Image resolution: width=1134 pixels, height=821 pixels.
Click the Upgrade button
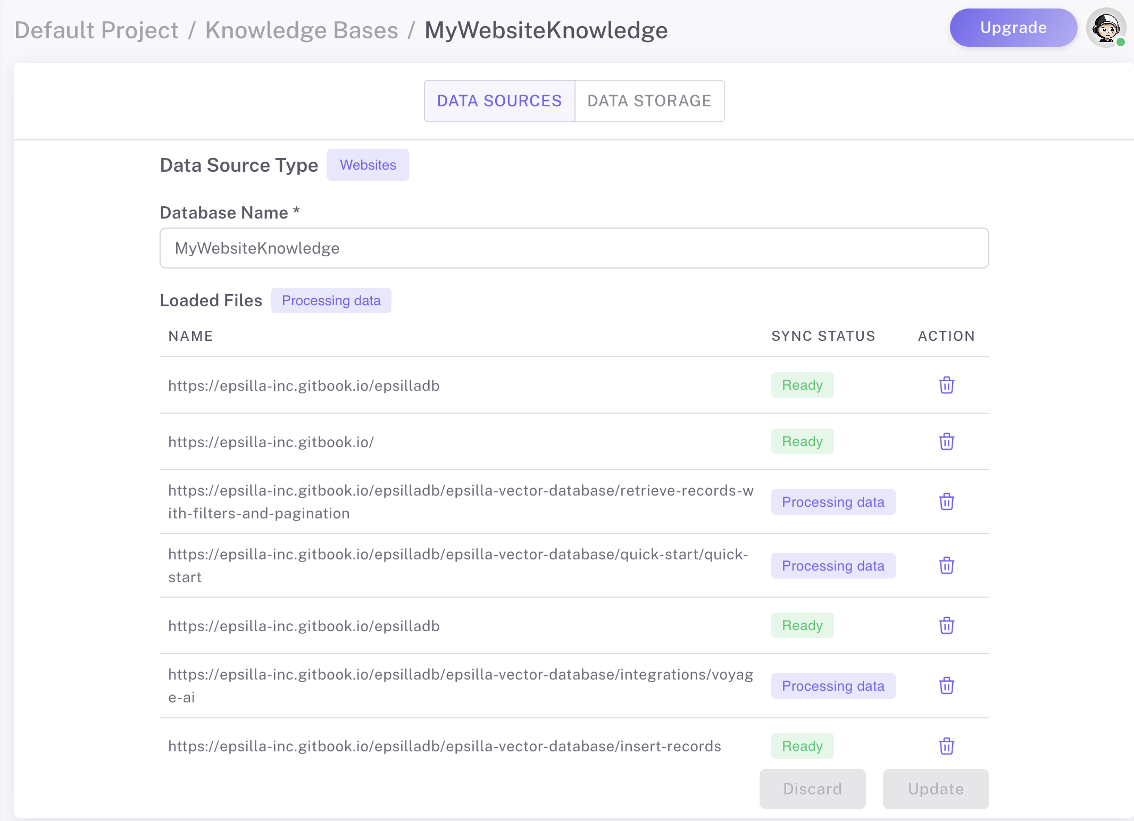click(x=1013, y=28)
